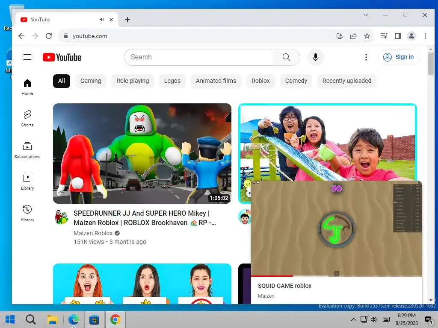Open Subscriptions in sidebar
The image size is (438, 328).
[27, 150]
